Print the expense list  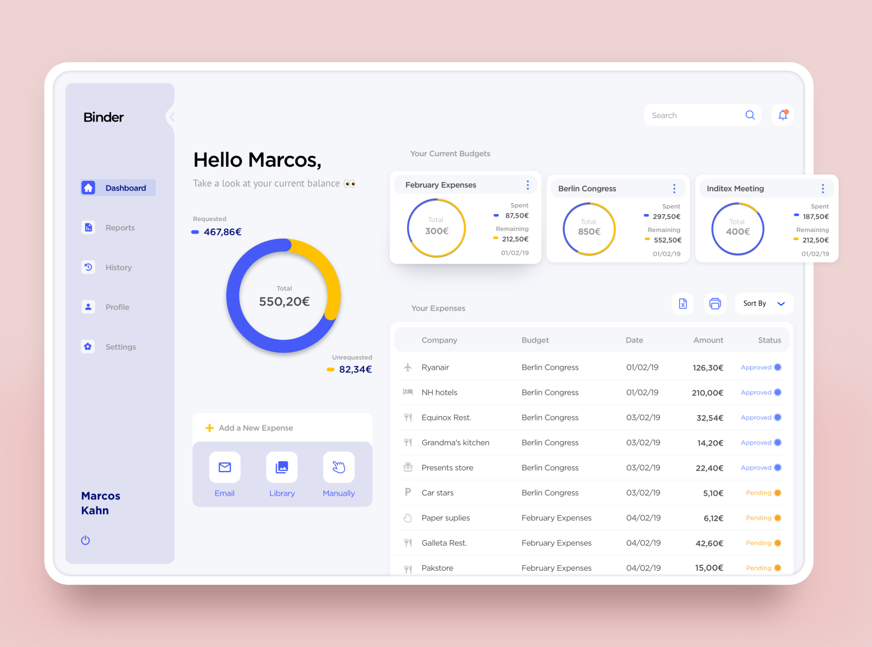pos(714,303)
